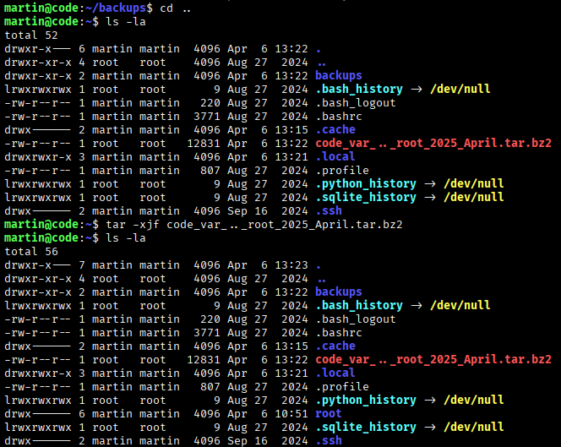Image resolution: width=561 pixels, height=447 pixels.
Task: Click '.ssh' directory in the first listing
Action: [x=329, y=210]
